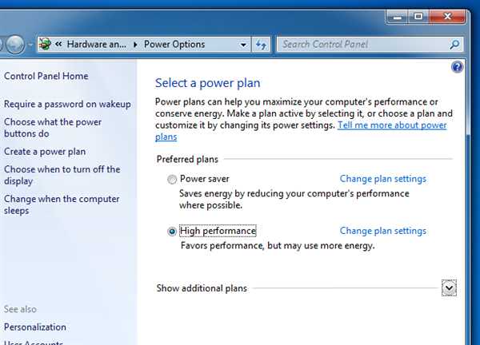Select the Power saver radio button

click(172, 180)
